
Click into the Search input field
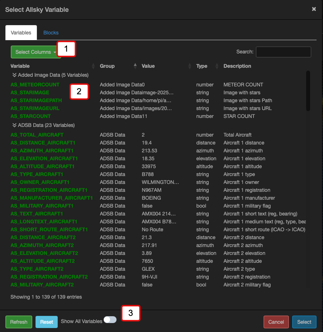point(283,52)
